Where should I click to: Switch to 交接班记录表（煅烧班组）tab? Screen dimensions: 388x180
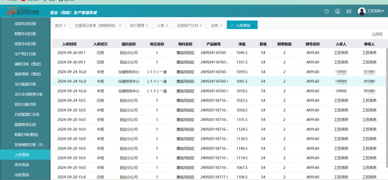click(x=95, y=26)
